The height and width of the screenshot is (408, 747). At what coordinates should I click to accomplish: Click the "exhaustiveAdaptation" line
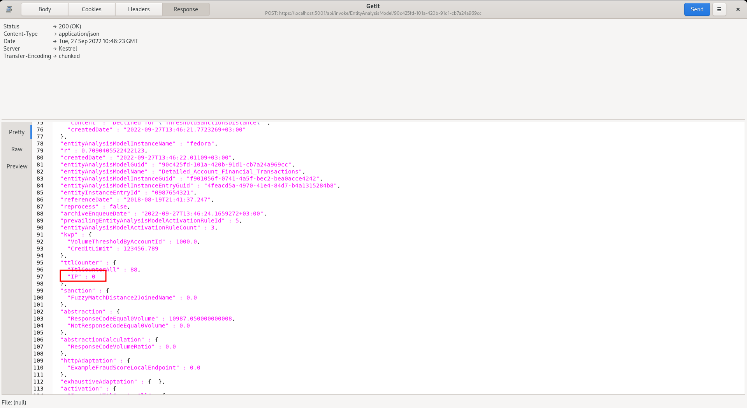click(113, 382)
